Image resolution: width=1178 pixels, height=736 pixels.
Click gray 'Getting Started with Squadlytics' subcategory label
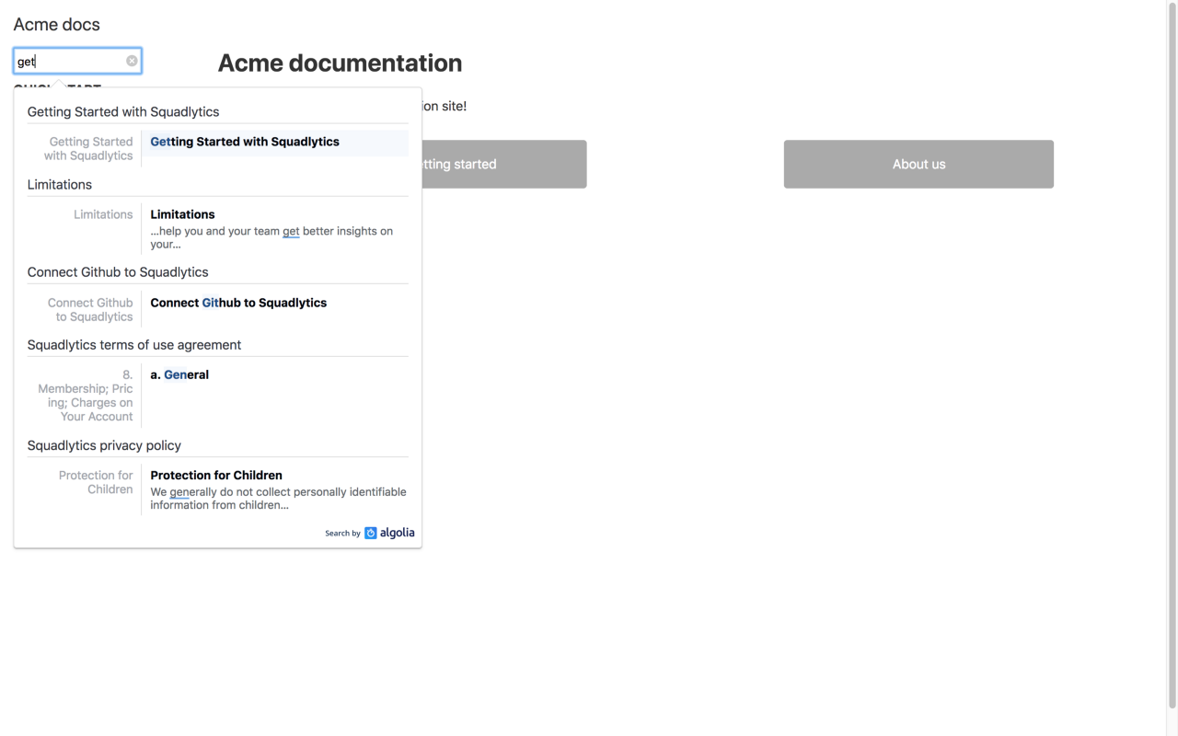88,148
